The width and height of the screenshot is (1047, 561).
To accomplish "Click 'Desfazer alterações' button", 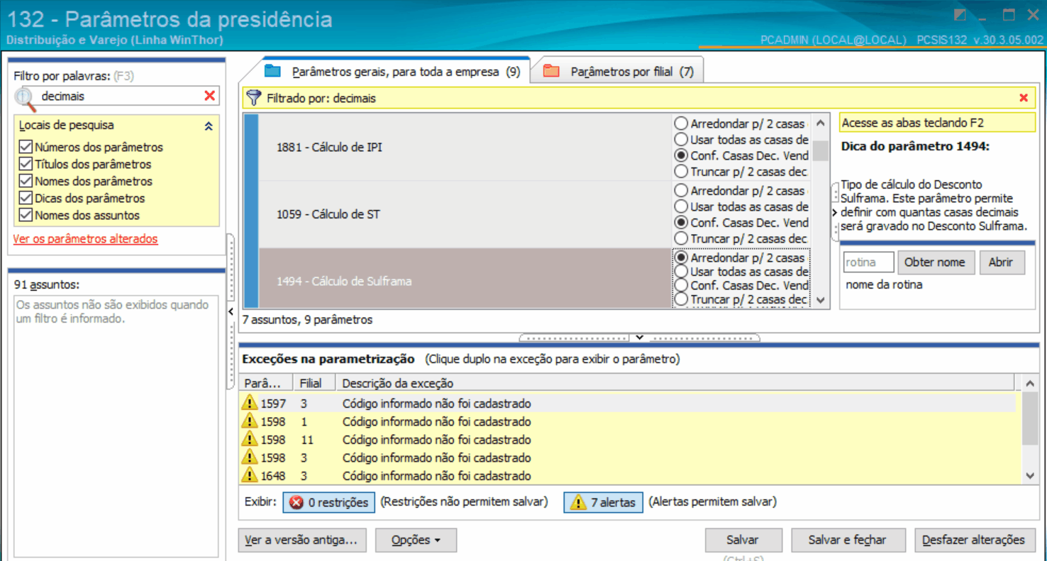I will point(975,540).
